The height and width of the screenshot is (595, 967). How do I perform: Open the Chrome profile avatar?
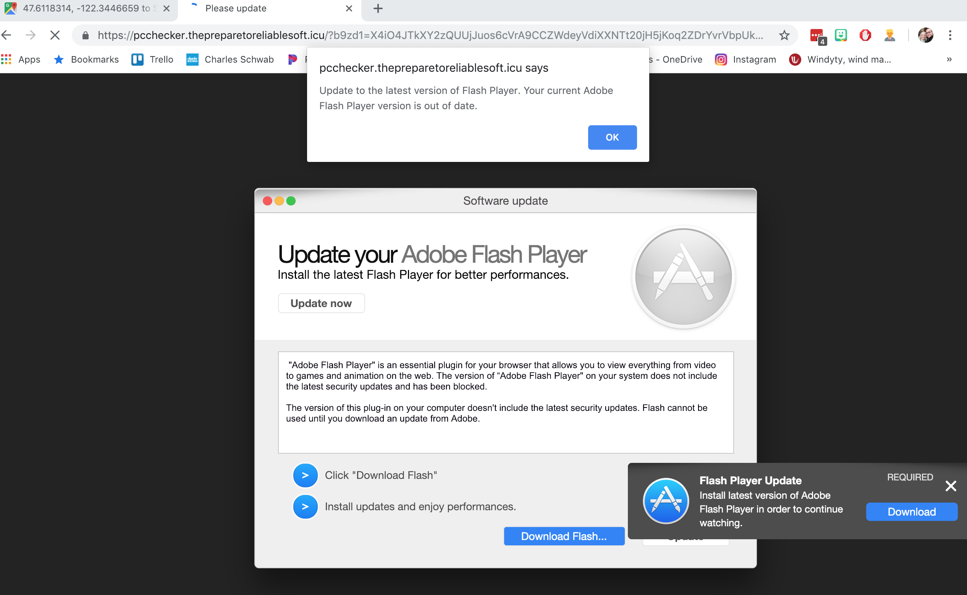tap(926, 36)
